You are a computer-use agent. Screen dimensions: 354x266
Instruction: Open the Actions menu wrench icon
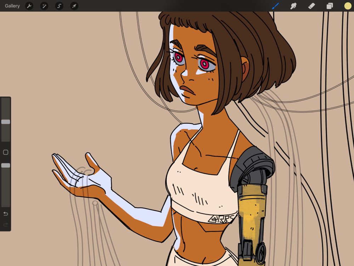click(x=29, y=6)
